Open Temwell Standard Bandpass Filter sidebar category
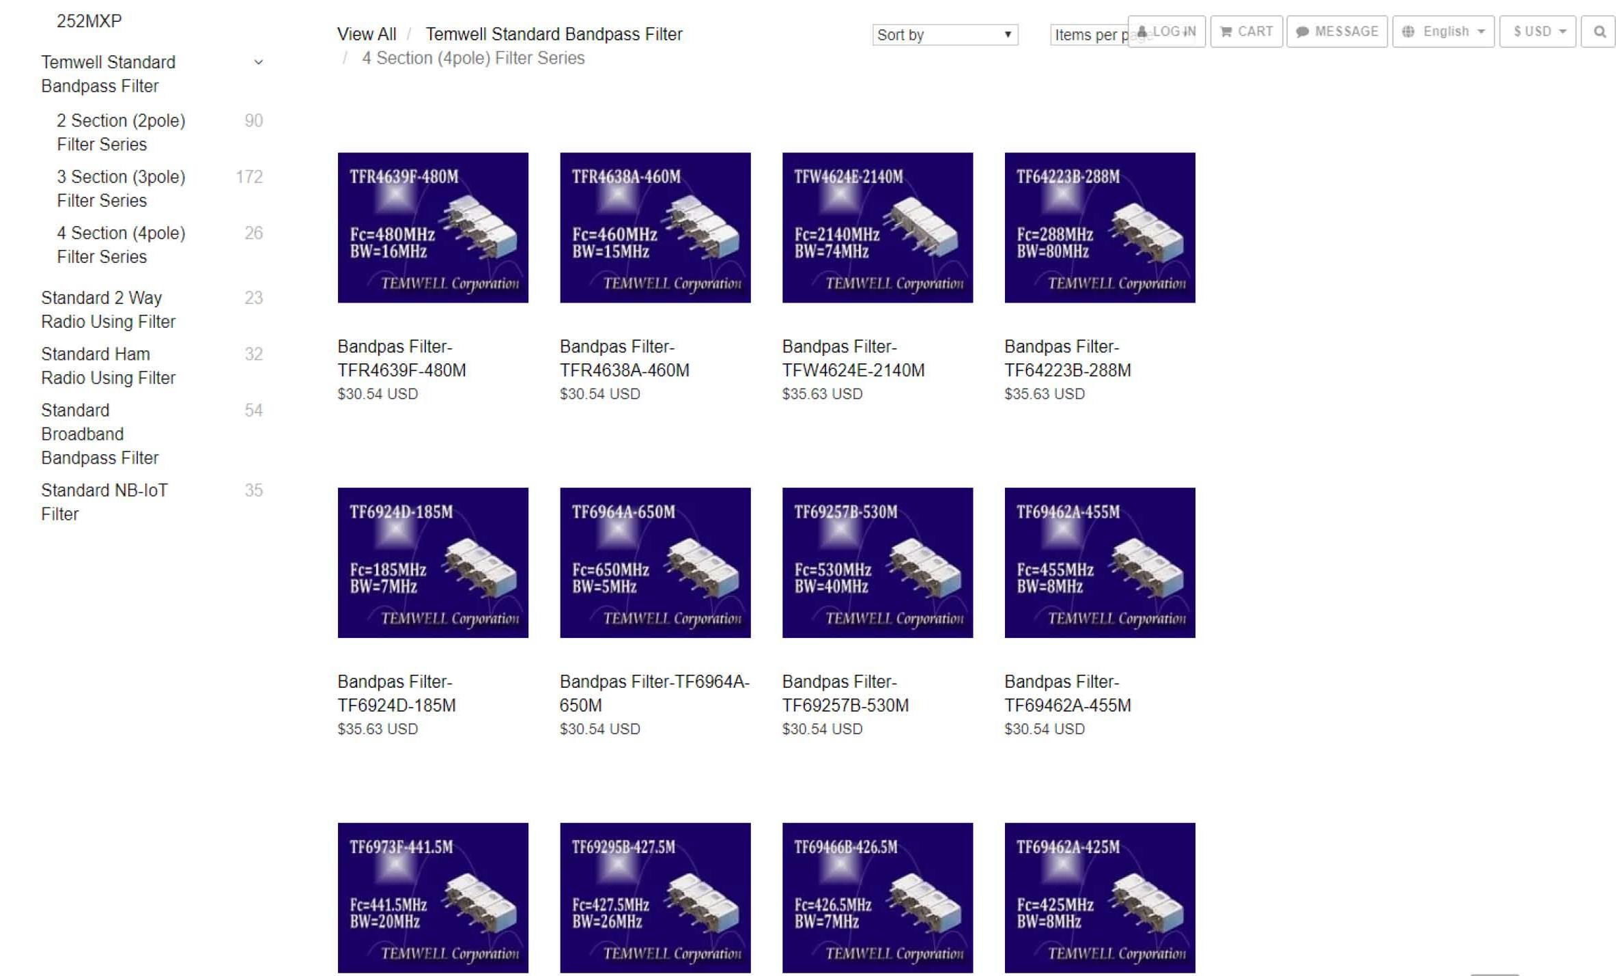This screenshot has height=976, width=1616. (109, 74)
